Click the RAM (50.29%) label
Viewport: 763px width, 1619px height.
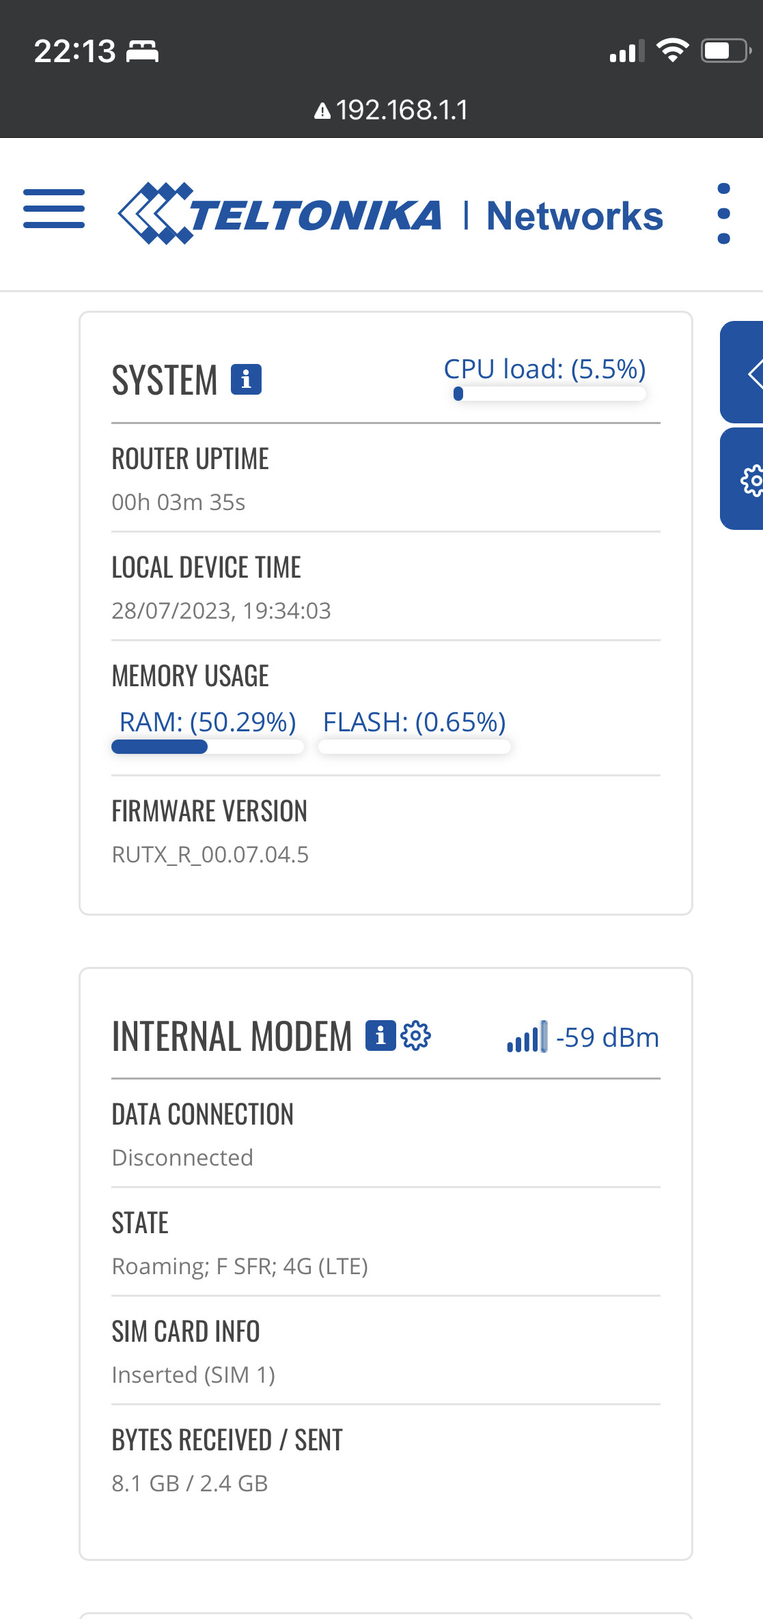[x=208, y=722]
